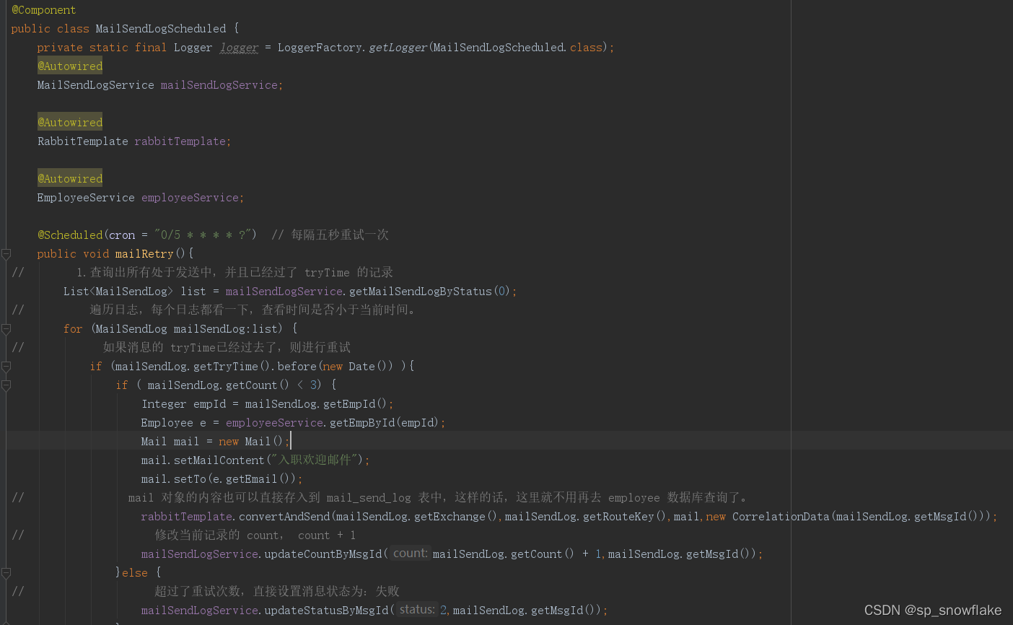Collapse the for loop fold marker

(6, 329)
